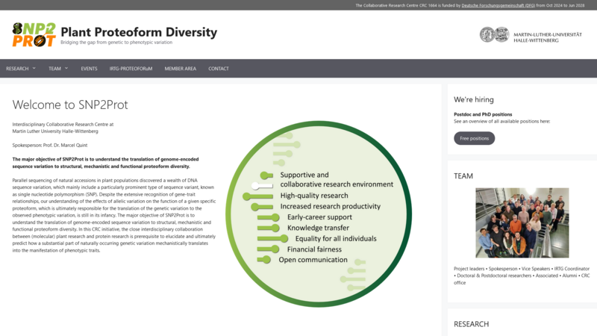597x336 pixels.
Task: Click the Plant Proteoform Diversity site title
Action: [x=139, y=32]
